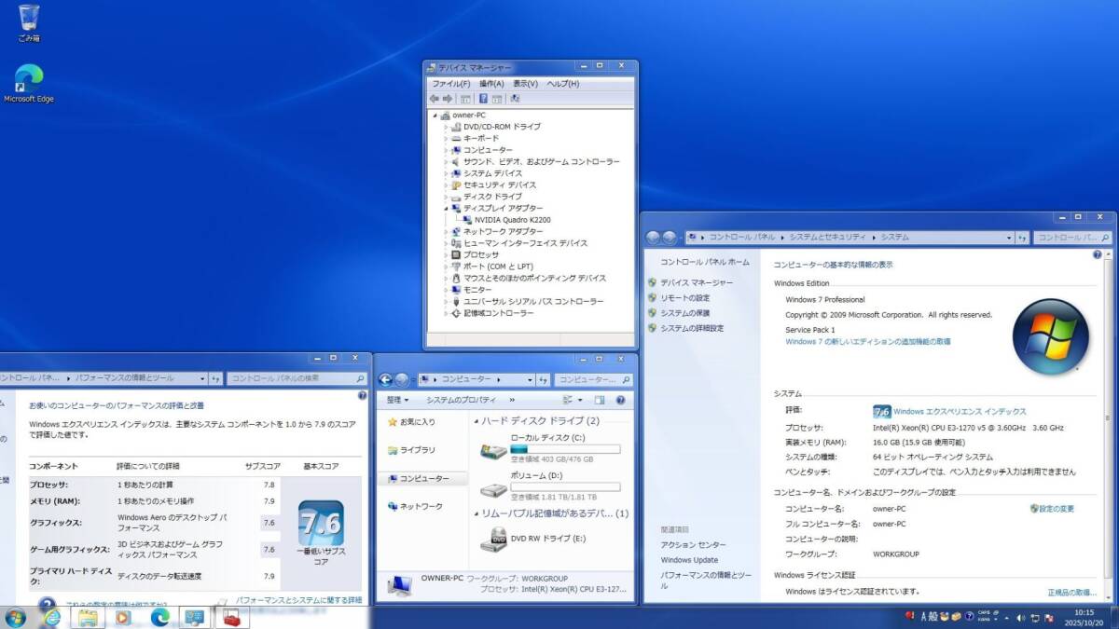Click the back arrow in the Computer window
This screenshot has width=1119, height=629.
pos(386,379)
